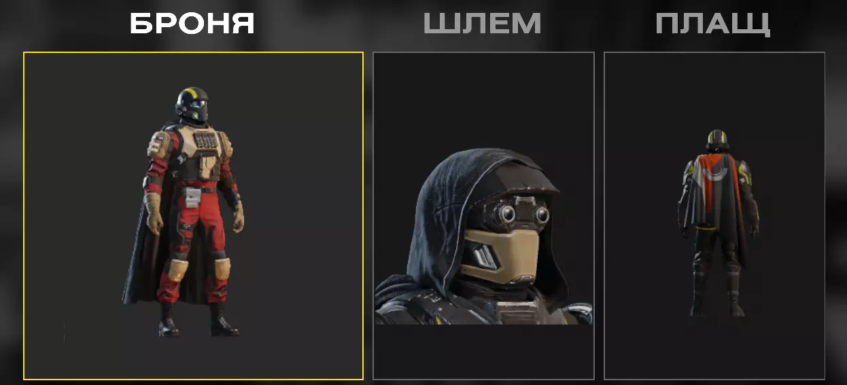Viewport: 847px width, 385px height.
Task: Select the yellow-outlined armor preview card
Action: click(193, 216)
